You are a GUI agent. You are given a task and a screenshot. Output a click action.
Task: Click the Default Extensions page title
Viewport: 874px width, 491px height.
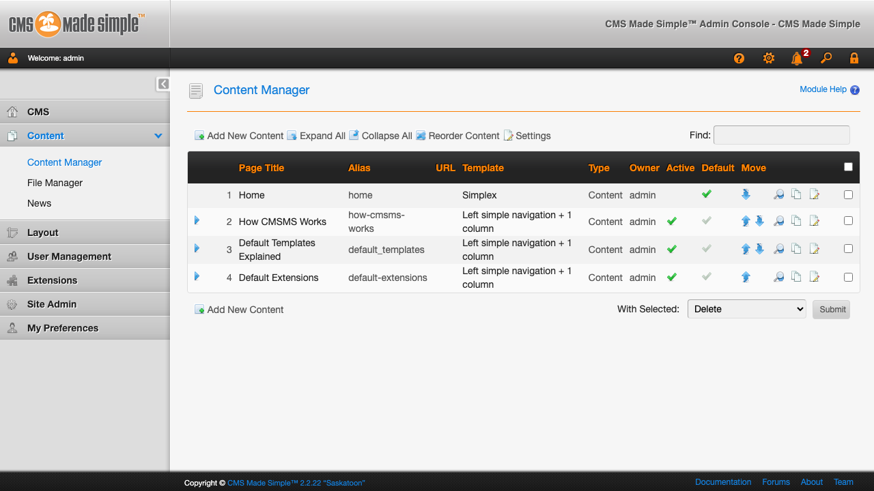point(279,278)
